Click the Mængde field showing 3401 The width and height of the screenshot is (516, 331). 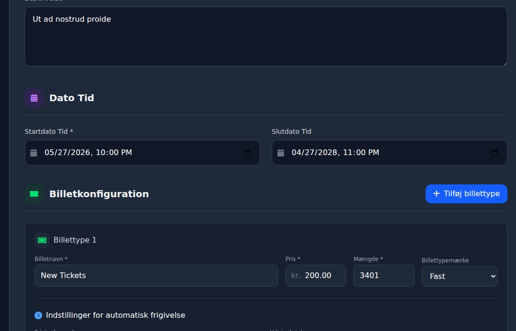[x=384, y=276]
